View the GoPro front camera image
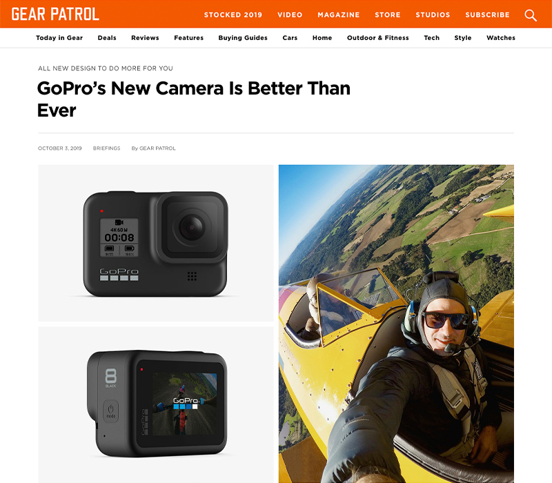This screenshot has width=552, height=483. [x=156, y=243]
